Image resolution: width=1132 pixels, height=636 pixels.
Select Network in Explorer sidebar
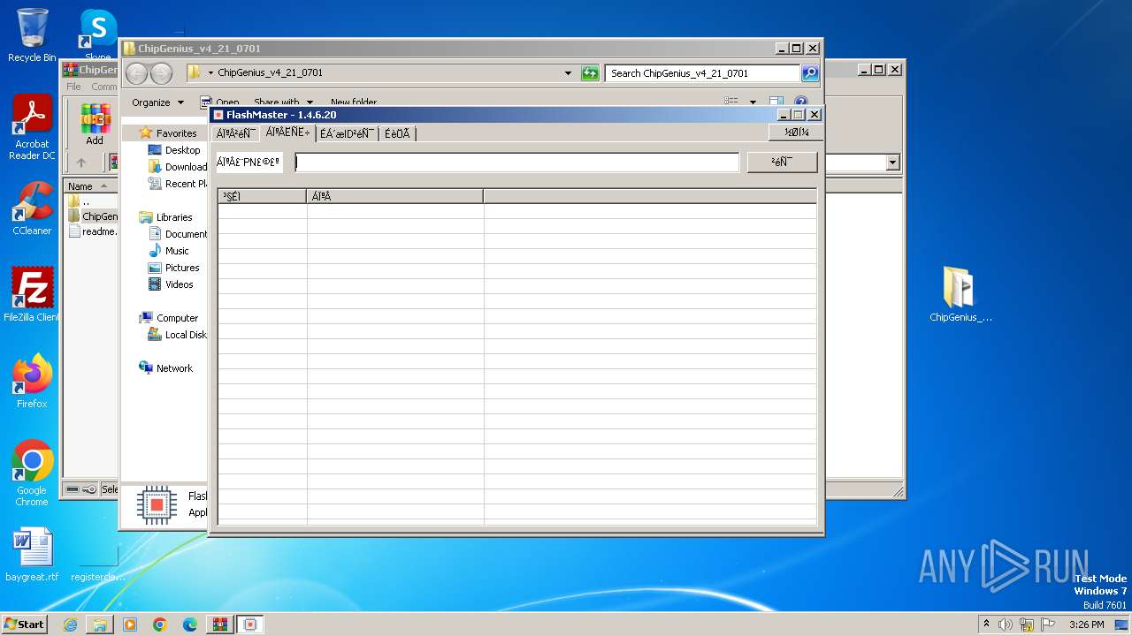point(166,368)
